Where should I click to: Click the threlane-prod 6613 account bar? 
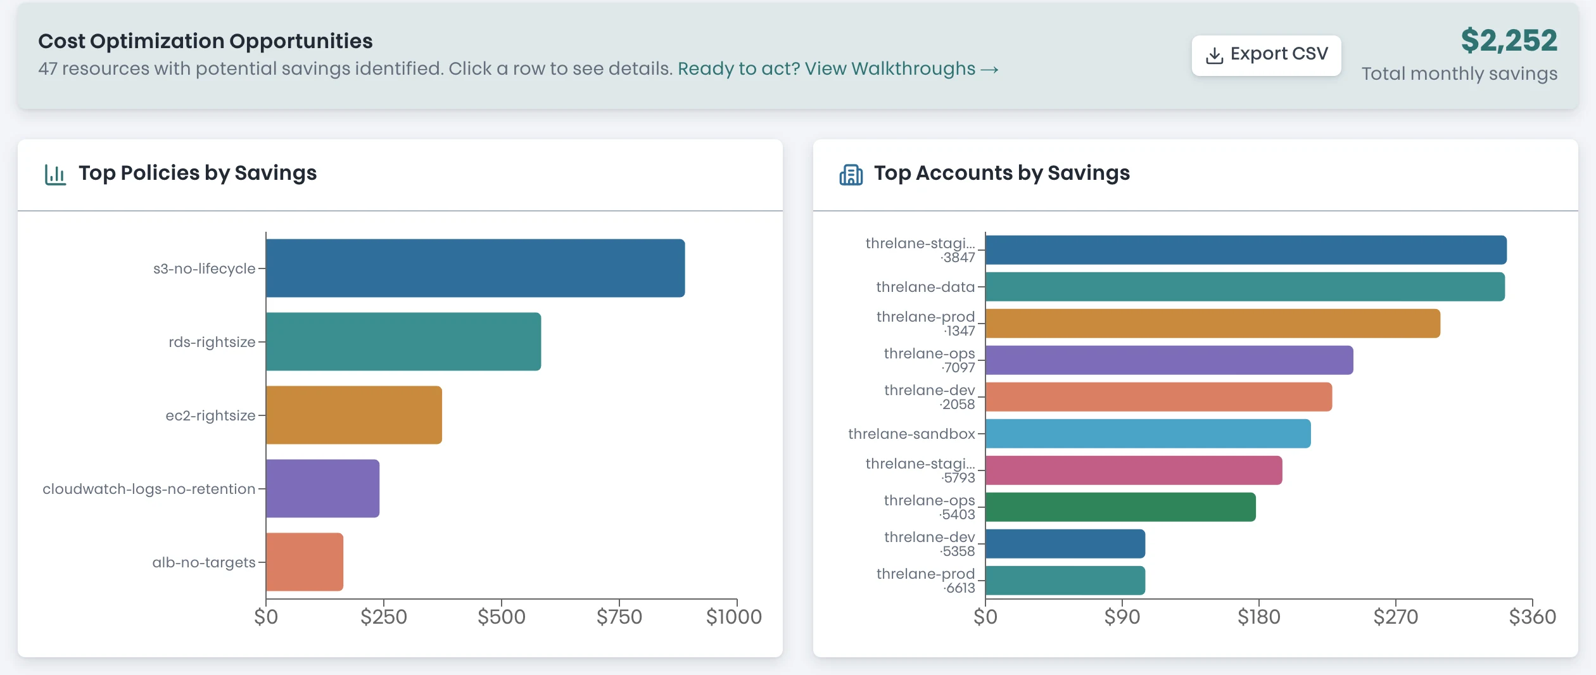point(1065,581)
